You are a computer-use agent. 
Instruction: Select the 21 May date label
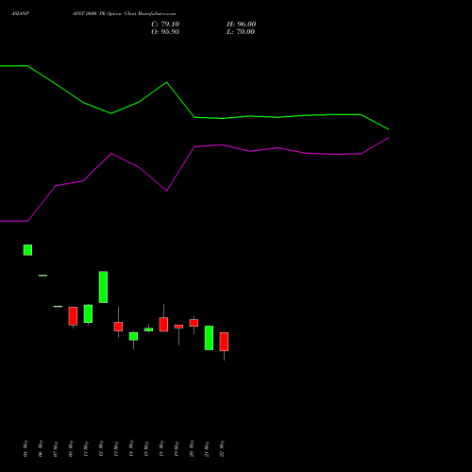click(x=207, y=448)
